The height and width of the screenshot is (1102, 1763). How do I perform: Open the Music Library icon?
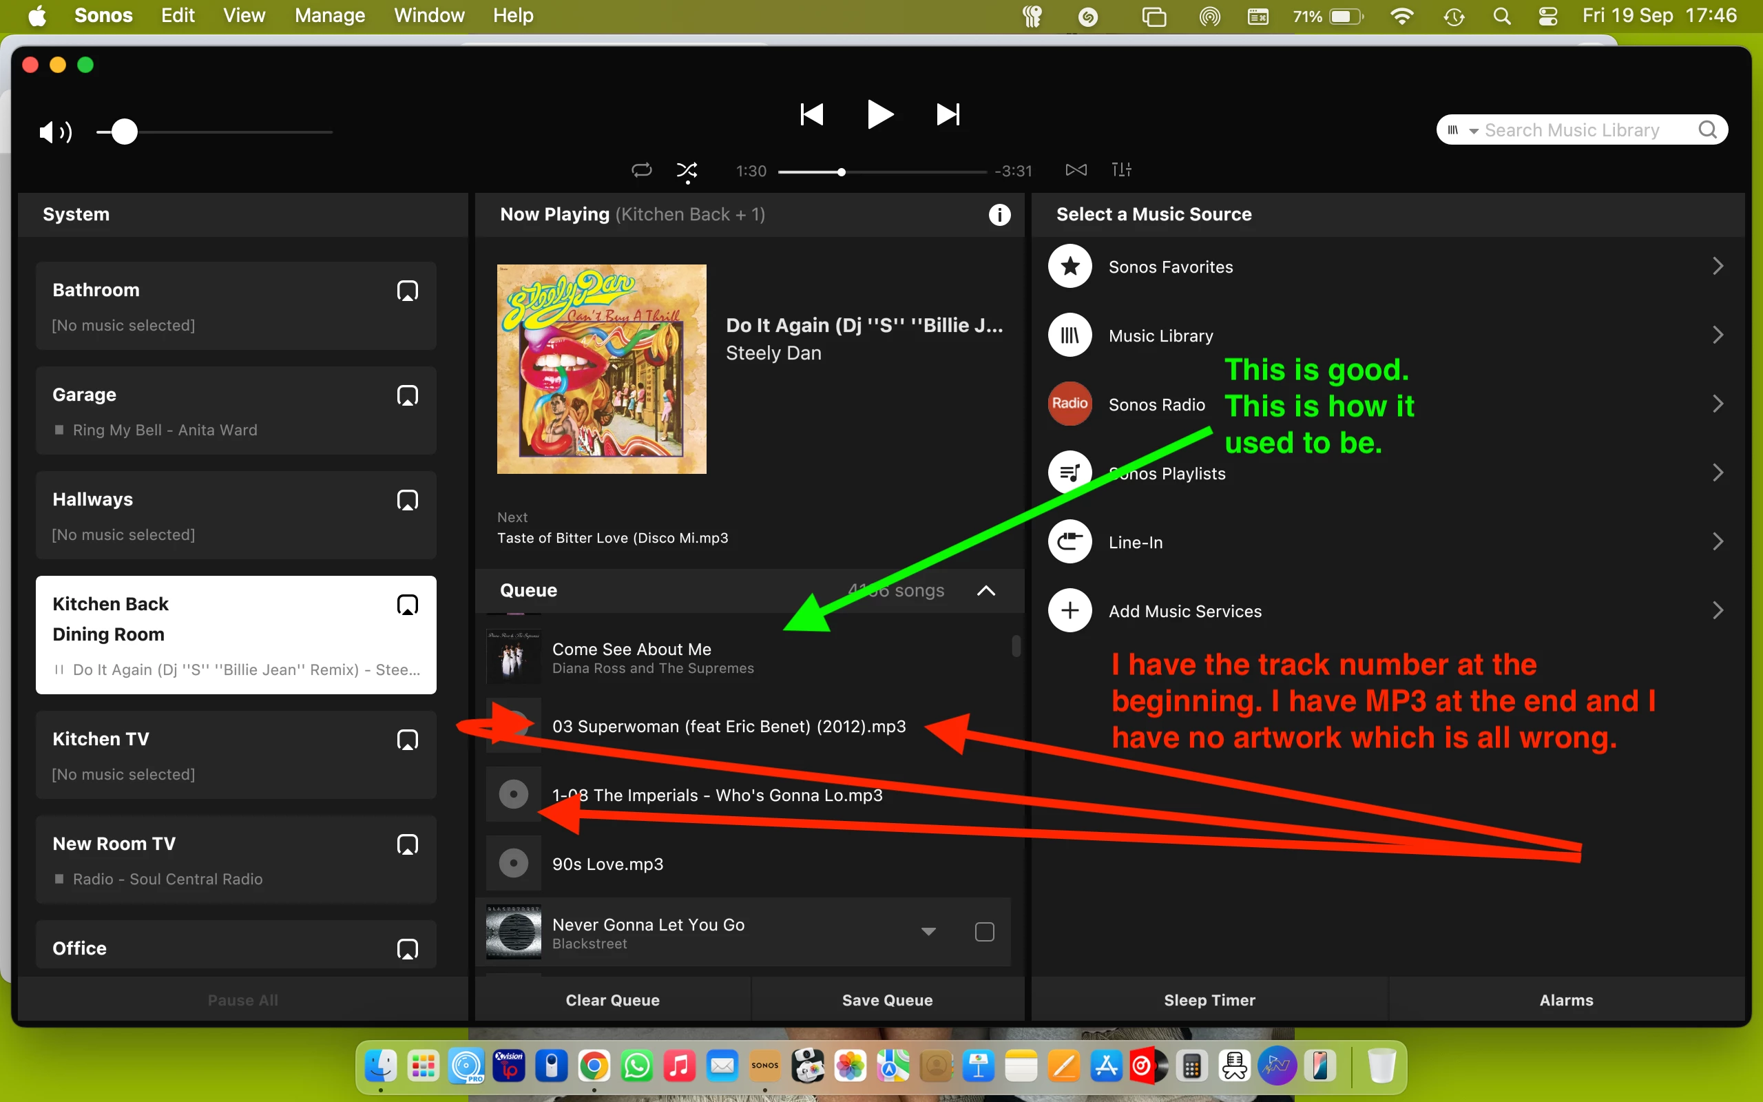click(1070, 335)
